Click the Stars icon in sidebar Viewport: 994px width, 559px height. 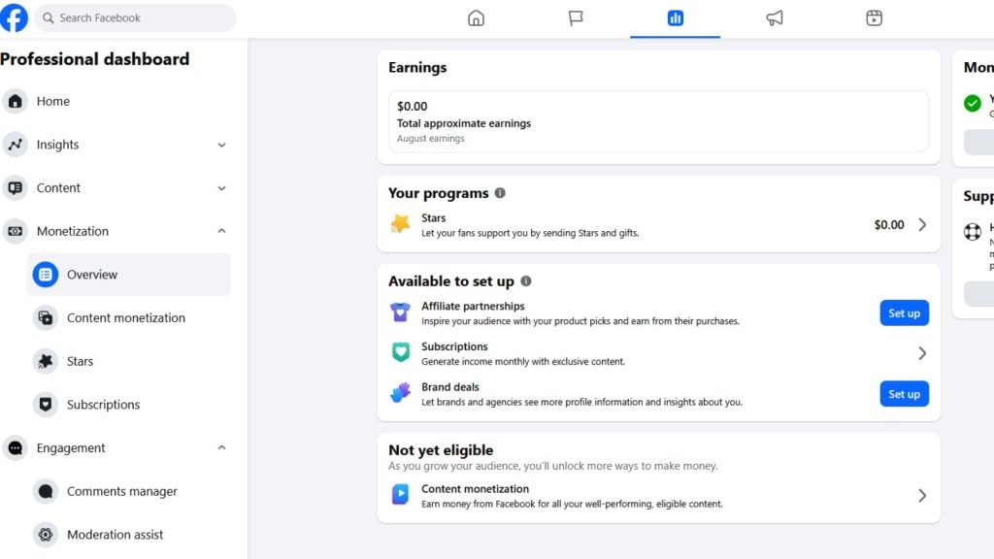coord(46,361)
